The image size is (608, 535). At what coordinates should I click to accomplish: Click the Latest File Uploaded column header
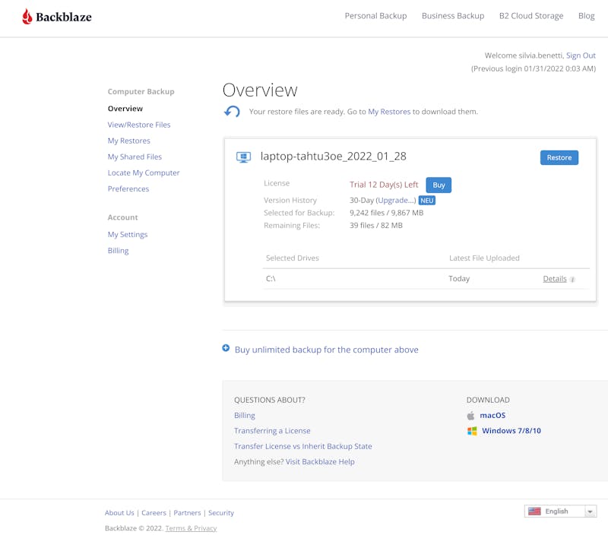(x=484, y=258)
